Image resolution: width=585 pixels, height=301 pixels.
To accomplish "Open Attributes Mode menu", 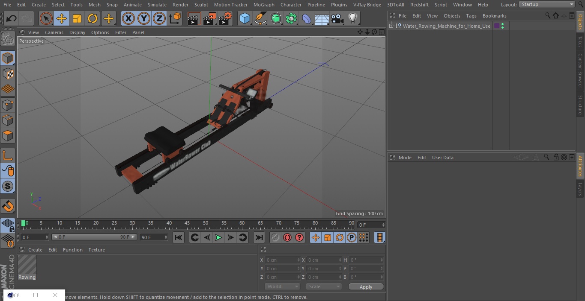I will (x=405, y=158).
